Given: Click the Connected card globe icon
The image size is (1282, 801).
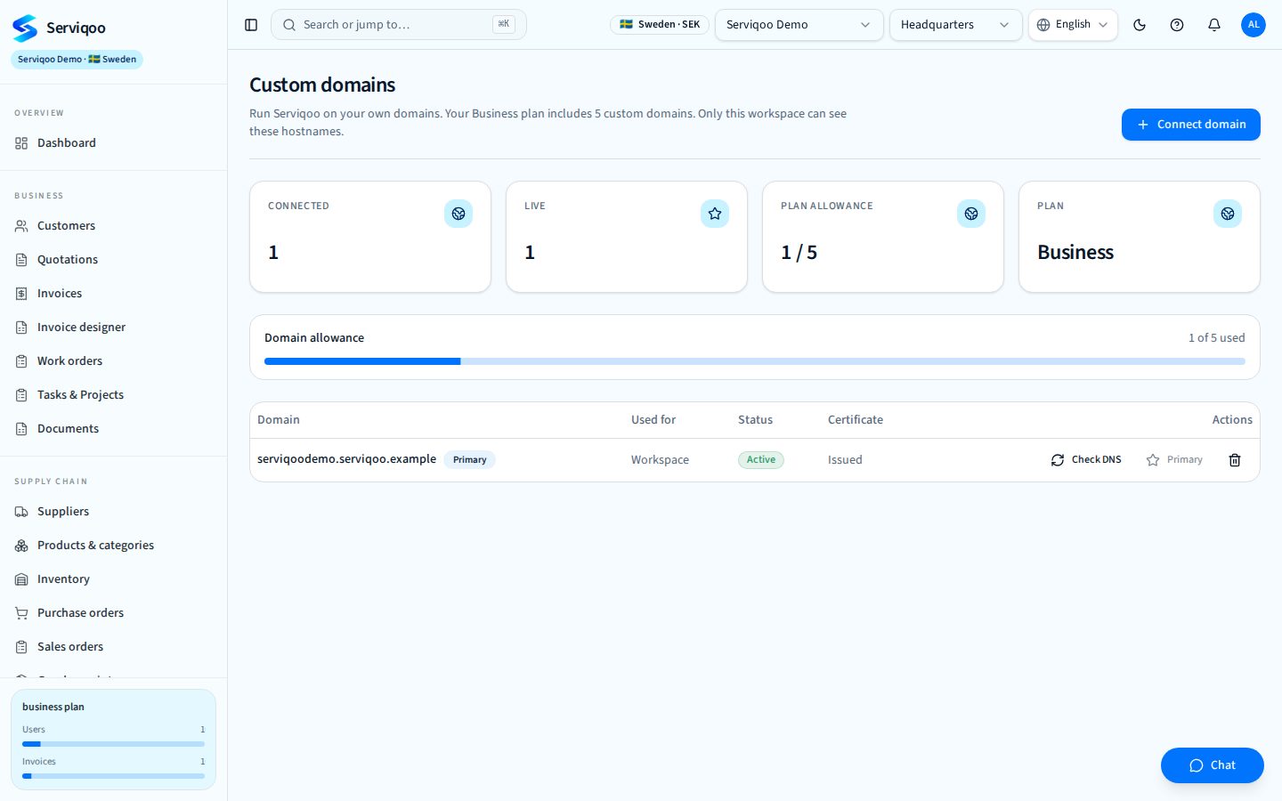Looking at the screenshot, I should click(x=458, y=214).
